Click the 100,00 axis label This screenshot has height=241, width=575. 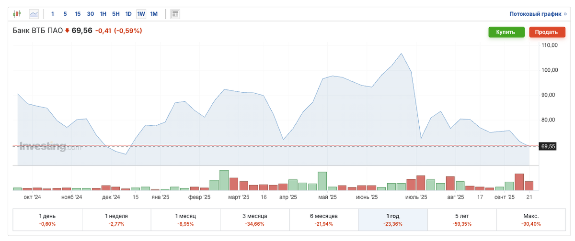click(x=549, y=70)
